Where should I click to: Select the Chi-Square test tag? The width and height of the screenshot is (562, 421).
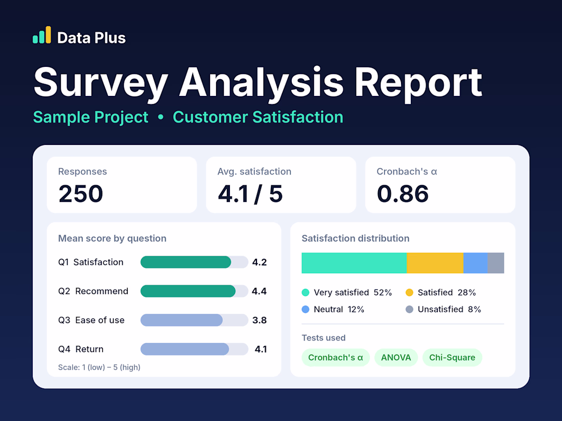click(452, 358)
